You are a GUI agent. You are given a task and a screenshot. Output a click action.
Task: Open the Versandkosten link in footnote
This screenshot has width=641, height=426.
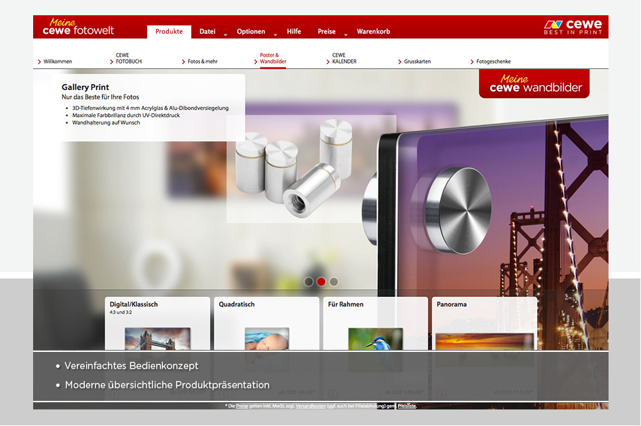coord(311,406)
